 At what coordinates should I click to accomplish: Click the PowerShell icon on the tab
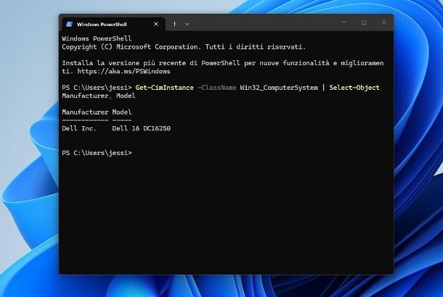coord(69,24)
